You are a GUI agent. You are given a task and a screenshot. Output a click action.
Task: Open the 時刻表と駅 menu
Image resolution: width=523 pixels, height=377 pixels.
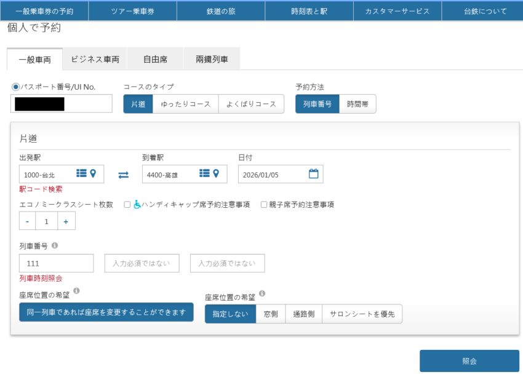[x=309, y=11]
